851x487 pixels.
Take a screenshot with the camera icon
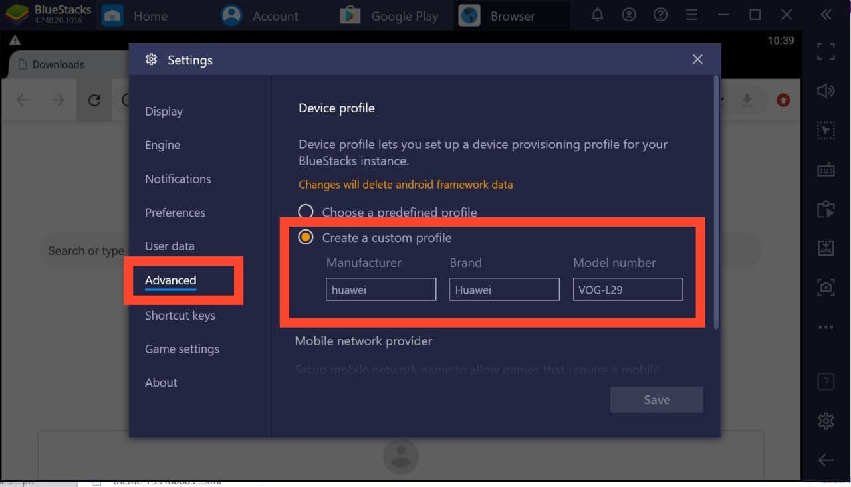[x=826, y=288]
